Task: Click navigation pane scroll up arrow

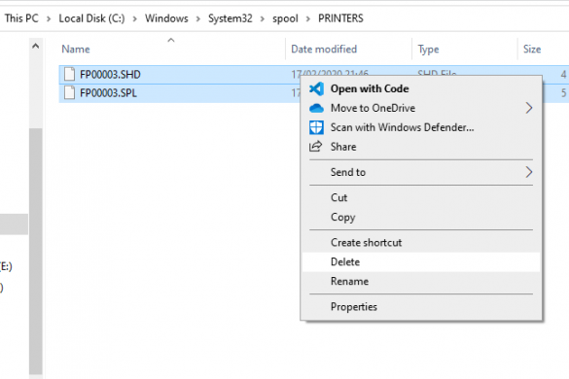Action: pyautogui.click(x=36, y=46)
